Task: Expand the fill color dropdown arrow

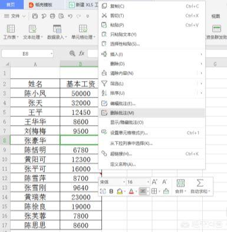Action: (124, 191)
